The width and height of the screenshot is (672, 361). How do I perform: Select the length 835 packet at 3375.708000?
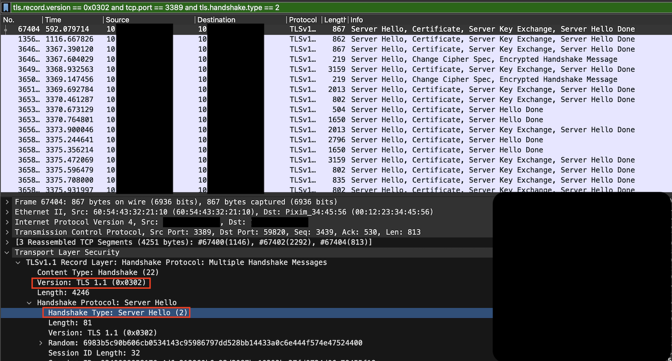tap(336, 180)
